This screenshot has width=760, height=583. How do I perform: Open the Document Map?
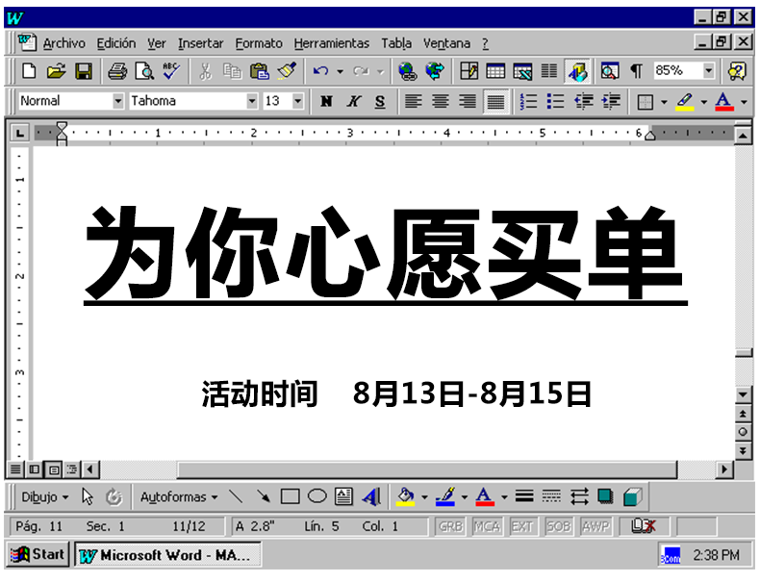tap(609, 72)
